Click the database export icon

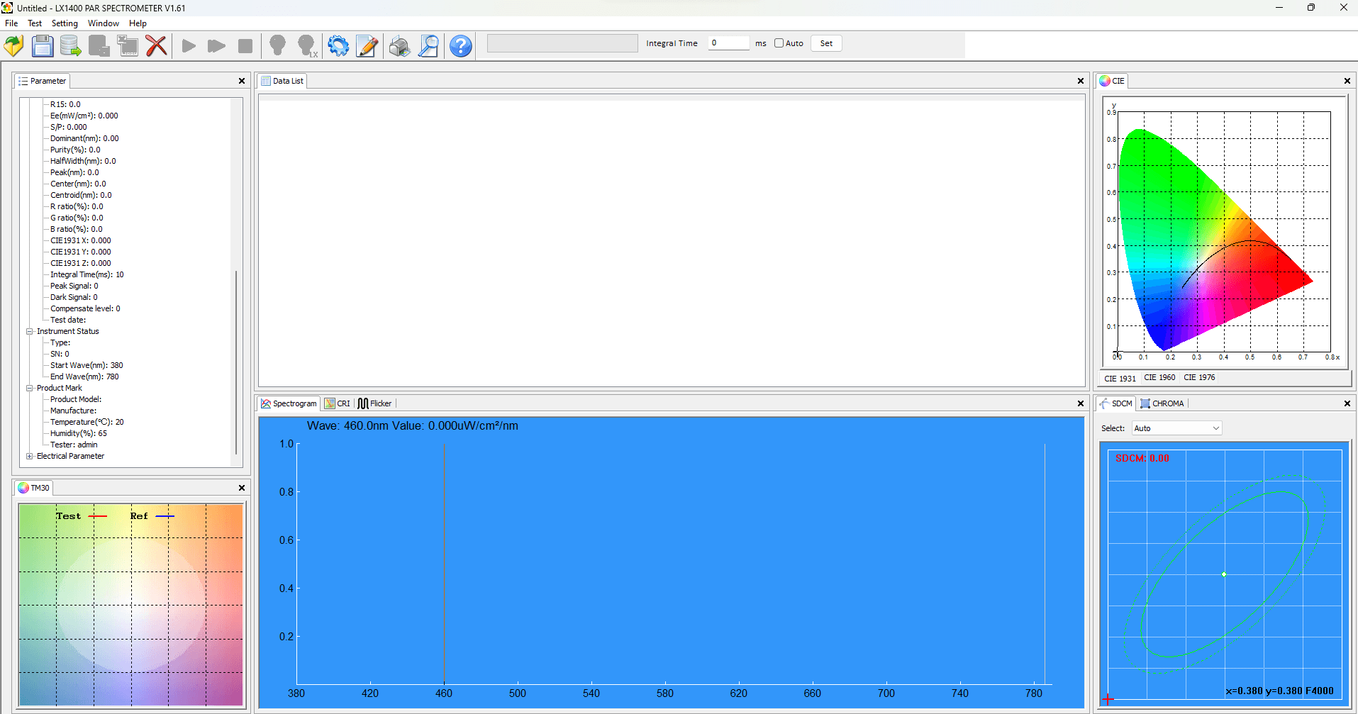tap(70, 46)
